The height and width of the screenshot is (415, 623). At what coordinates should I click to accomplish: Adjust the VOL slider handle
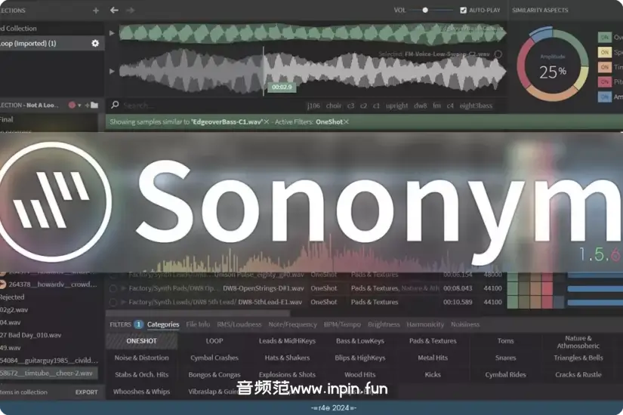(425, 11)
